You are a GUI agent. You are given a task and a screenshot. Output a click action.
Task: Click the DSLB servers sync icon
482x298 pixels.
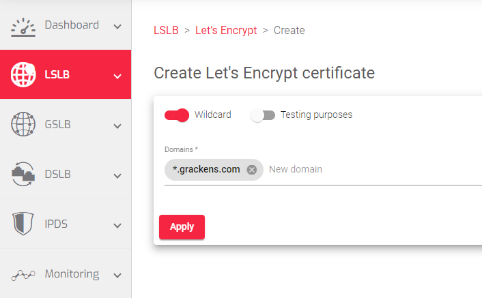23,174
